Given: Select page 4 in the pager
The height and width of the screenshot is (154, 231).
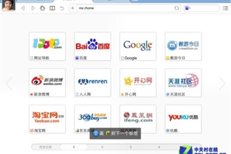Looking at the screenshot, I should [159, 147].
